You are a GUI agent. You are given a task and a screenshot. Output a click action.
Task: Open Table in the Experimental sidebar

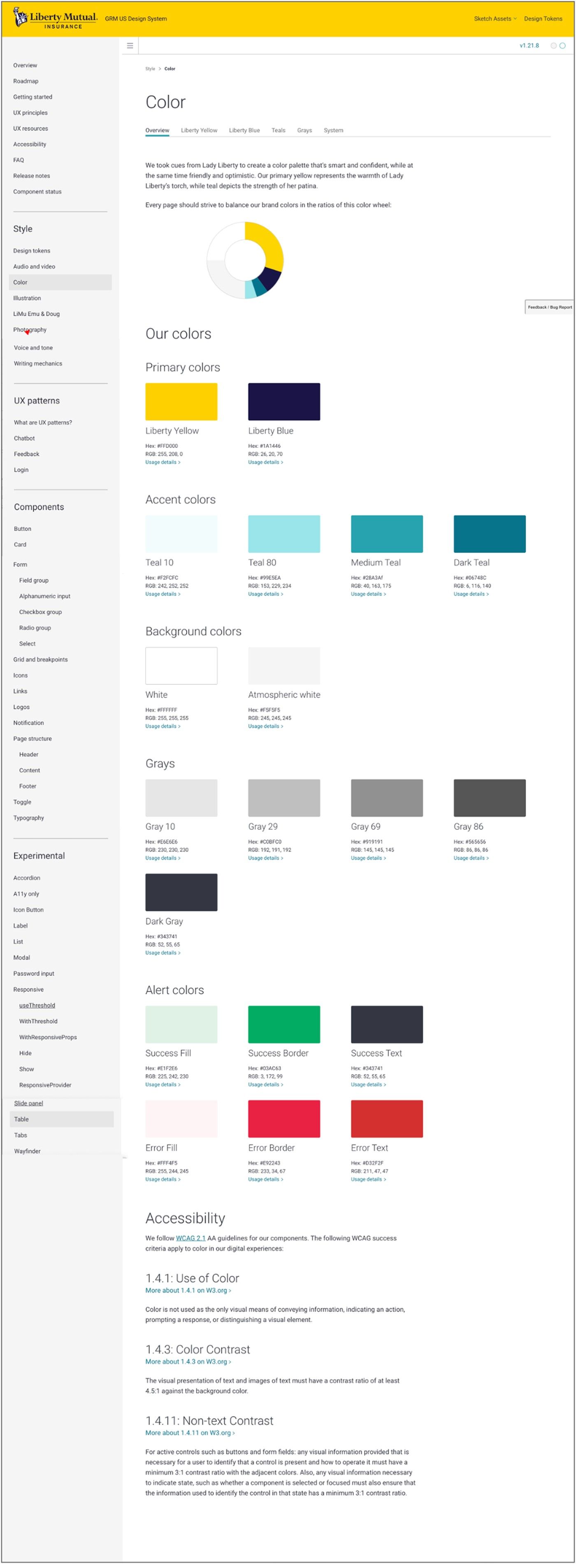pyautogui.click(x=61, y=1119)
